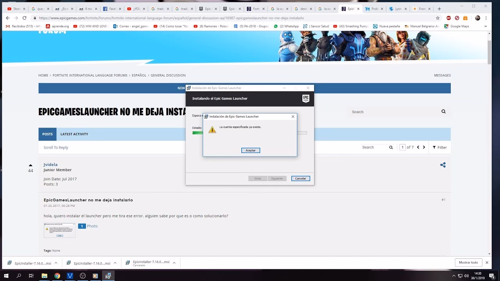Switch to the 'Probl' browser tab
This screenshot has width=500, height=281.
coord(374,9)
